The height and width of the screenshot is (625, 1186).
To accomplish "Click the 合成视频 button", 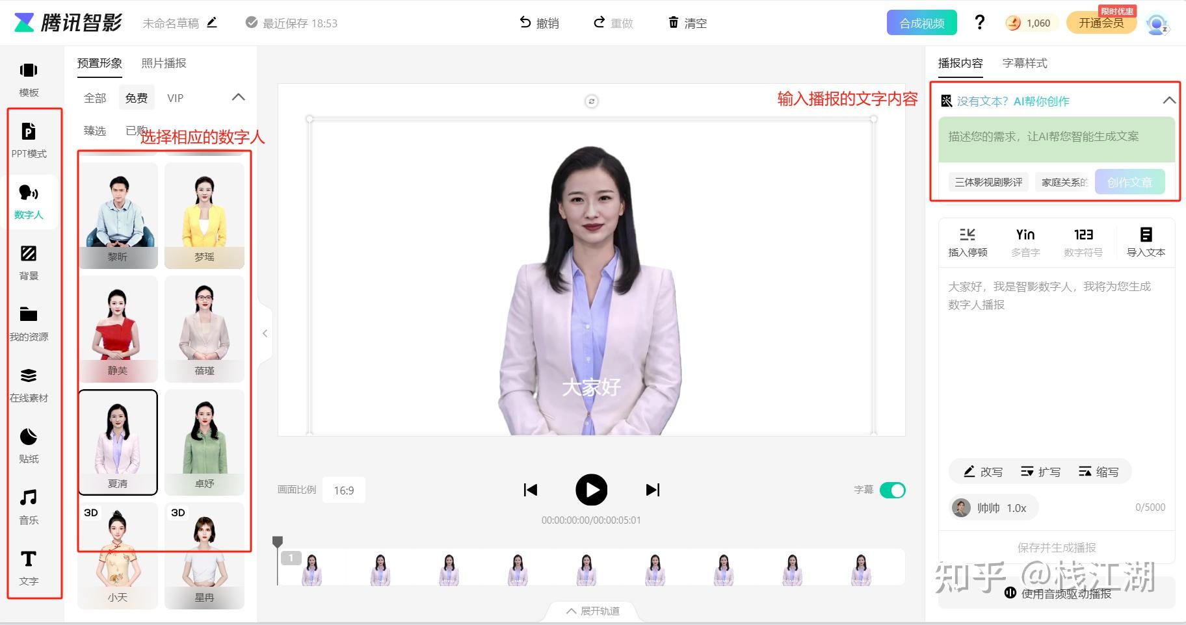I will (921, 23).
